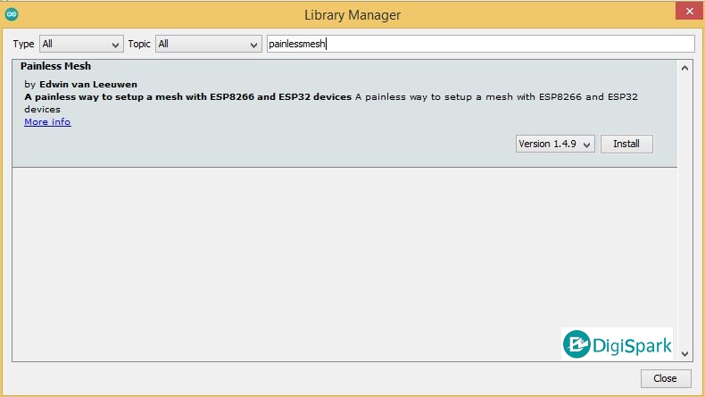705x397 pixels.
Task: Open the Type filter dropdown
Action: click(80, 44)
